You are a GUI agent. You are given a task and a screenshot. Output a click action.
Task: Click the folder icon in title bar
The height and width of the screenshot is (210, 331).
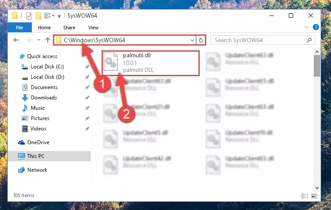click(x=15, y=15)
